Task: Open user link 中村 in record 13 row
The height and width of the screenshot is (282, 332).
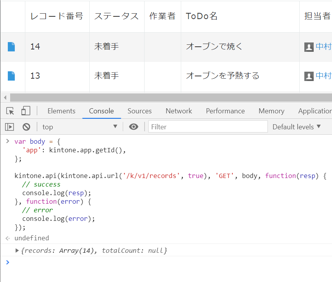Action: pos(323,76)
